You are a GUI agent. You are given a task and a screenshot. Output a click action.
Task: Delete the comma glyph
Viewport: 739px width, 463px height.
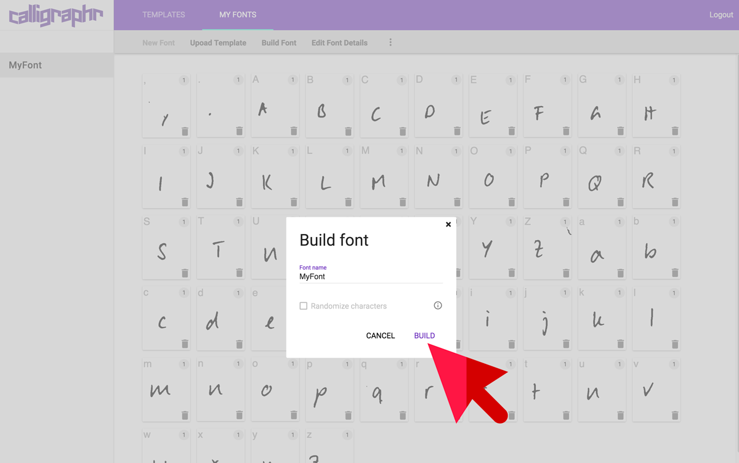click(185, 131)
